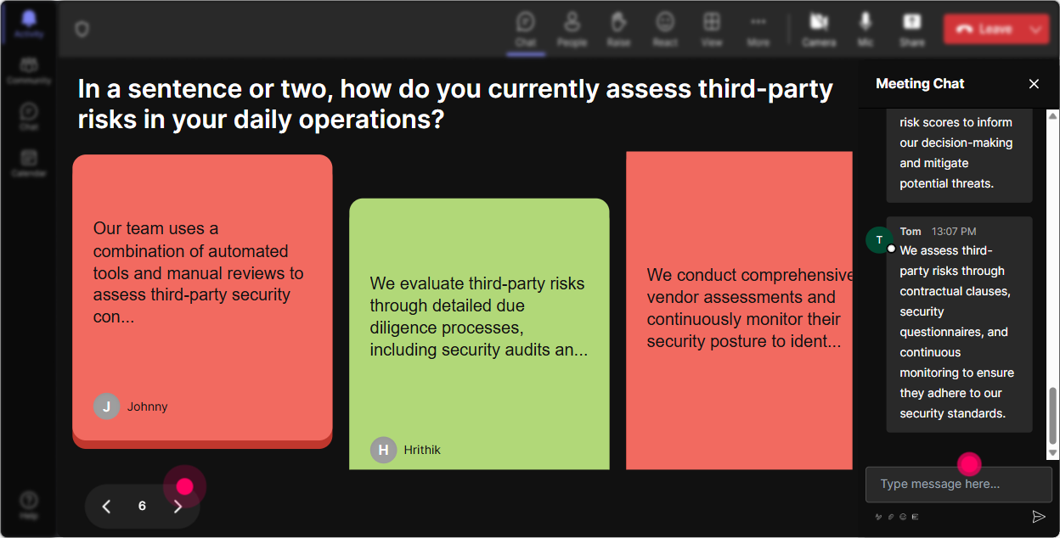Click the chat scrollbar thumb
The height and width of the screenshot is (538, 1060).
pos(1053,416)
